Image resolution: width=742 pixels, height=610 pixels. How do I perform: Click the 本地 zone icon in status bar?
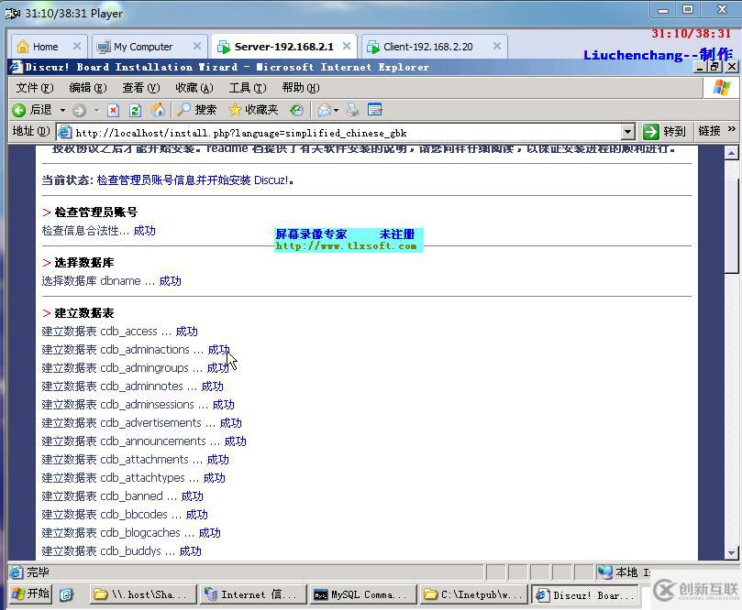click(x=604, y=572)
